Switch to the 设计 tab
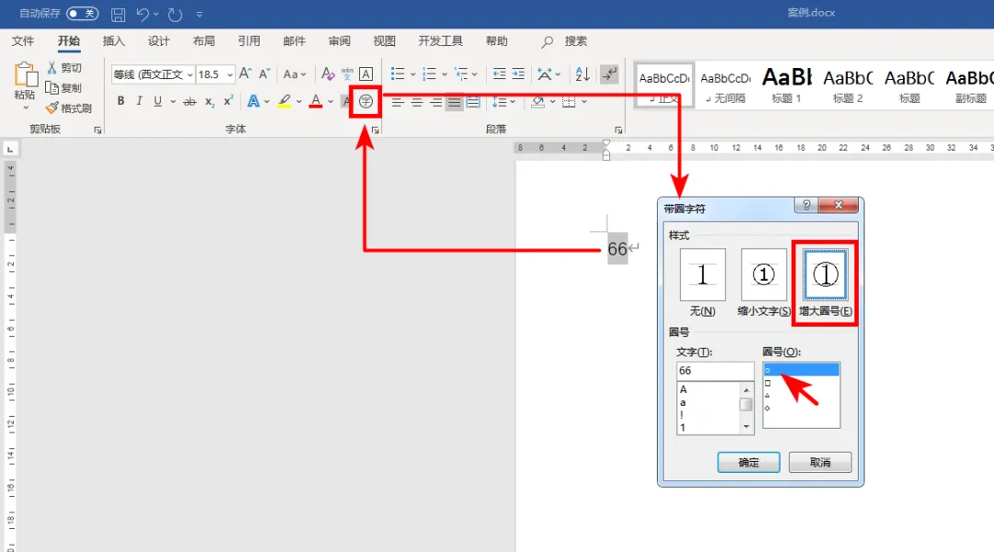 158,41
